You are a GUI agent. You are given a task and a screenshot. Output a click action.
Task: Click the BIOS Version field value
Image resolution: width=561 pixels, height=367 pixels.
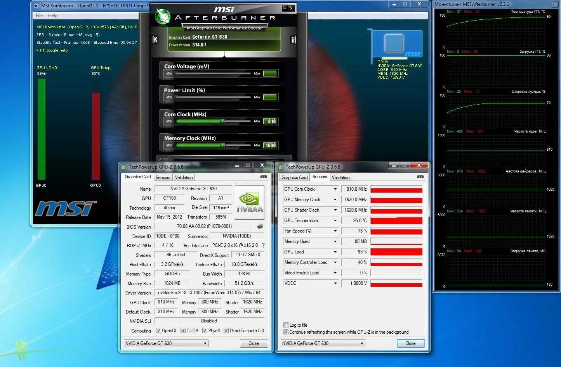point(205,226)
